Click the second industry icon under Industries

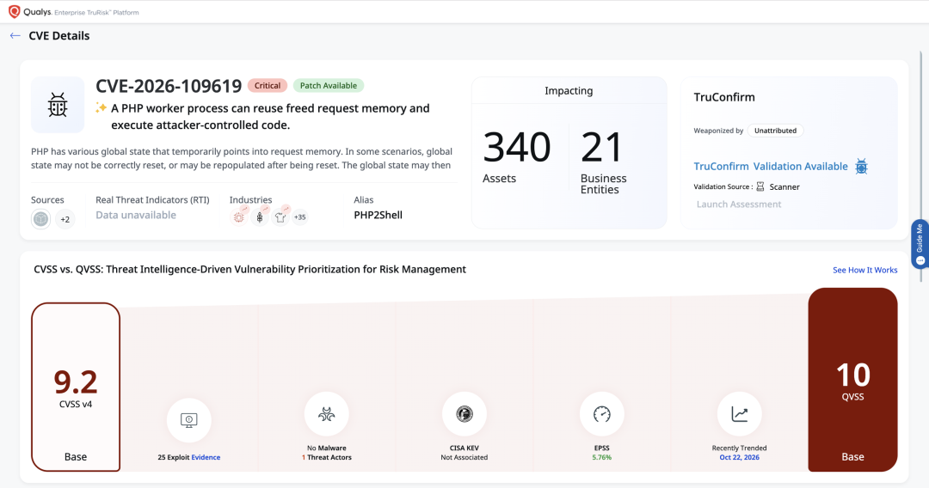pos(260,217)
